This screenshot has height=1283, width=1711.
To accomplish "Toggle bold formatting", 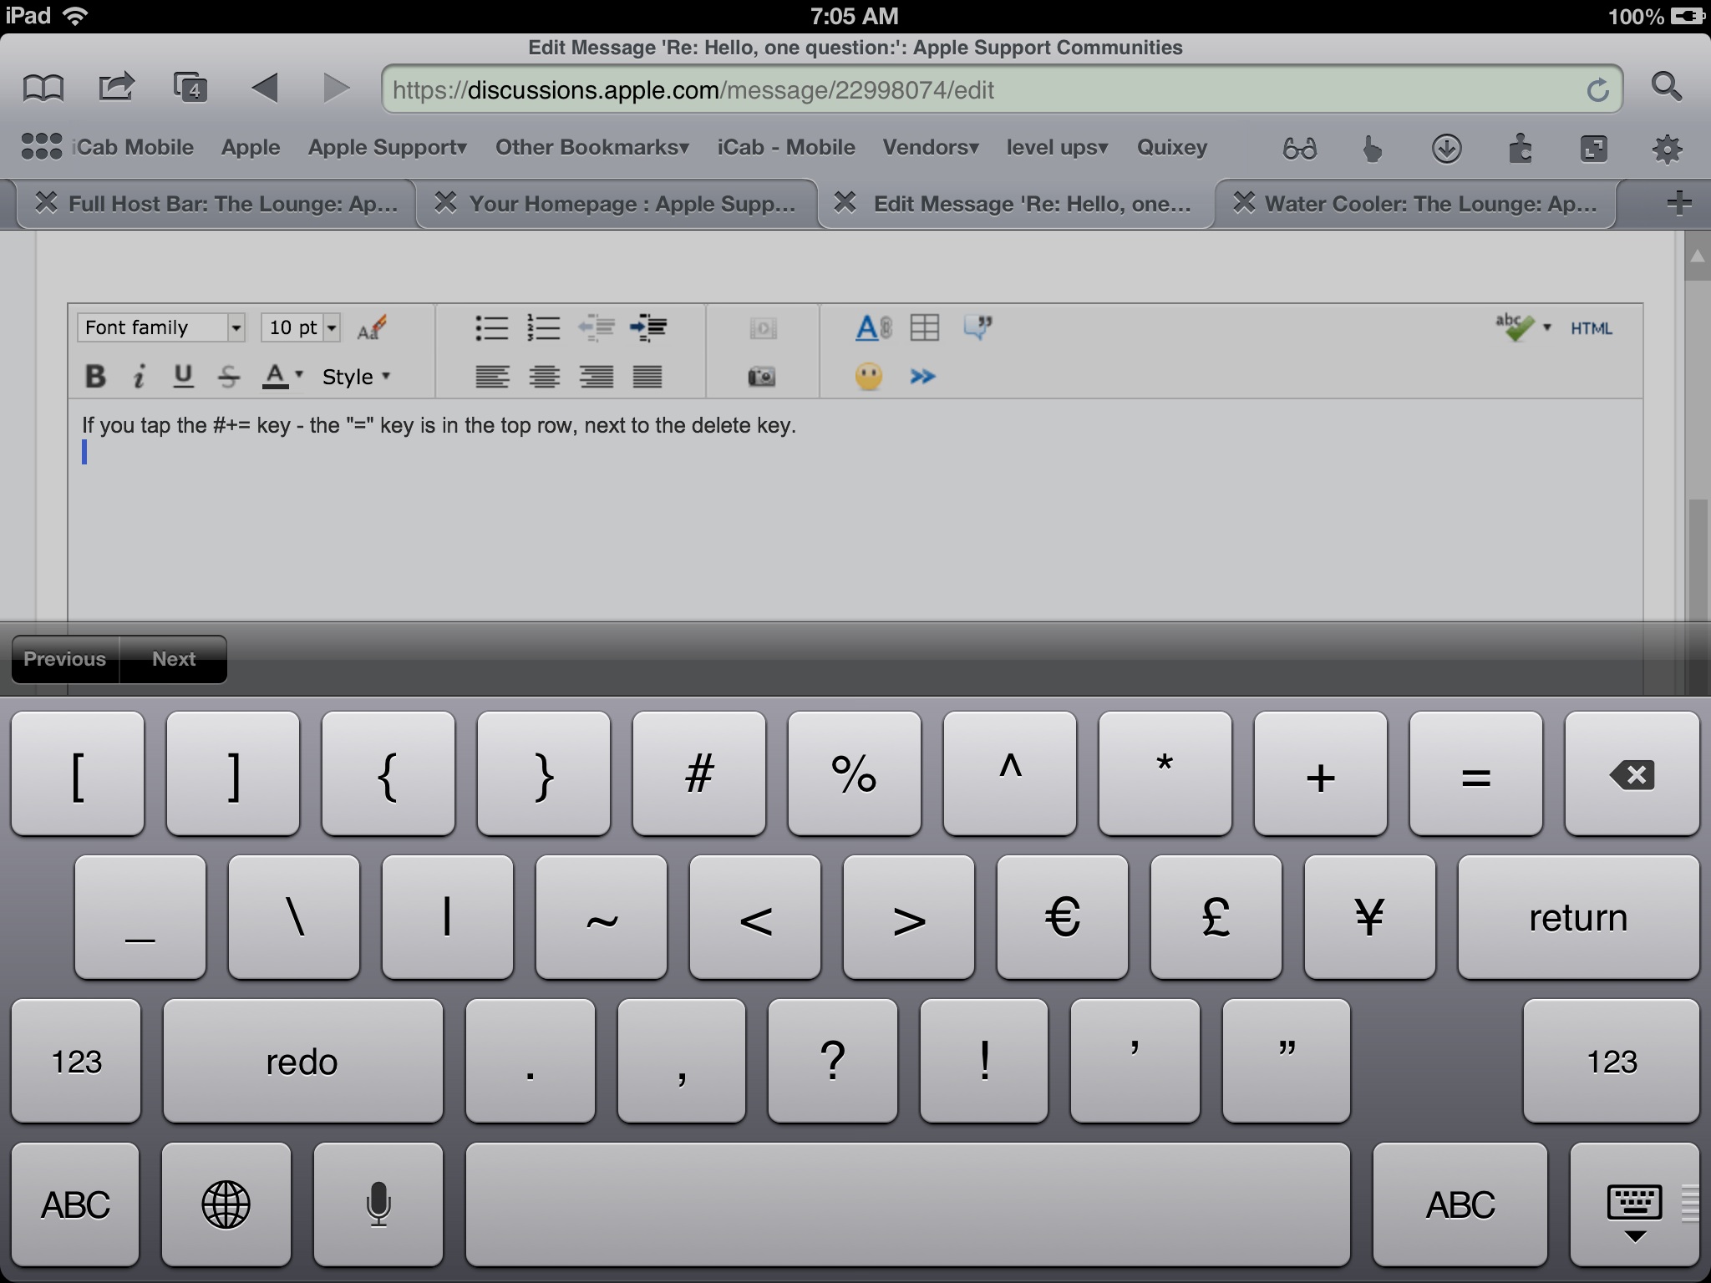I will tap(95, 377).
